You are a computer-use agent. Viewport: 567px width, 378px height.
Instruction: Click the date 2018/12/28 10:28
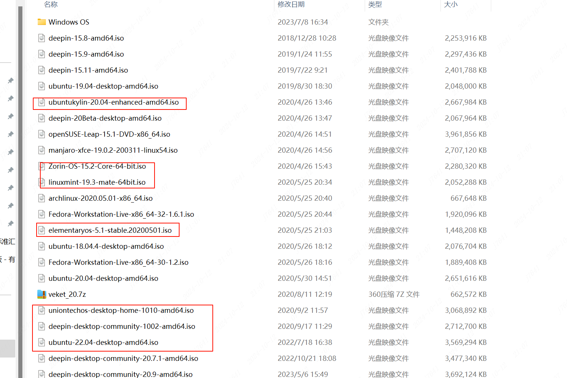pyautogui.click(x=307, y=38)
